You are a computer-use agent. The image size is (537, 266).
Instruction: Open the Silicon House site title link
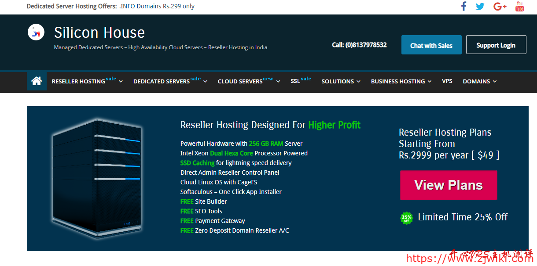(99, 32)
